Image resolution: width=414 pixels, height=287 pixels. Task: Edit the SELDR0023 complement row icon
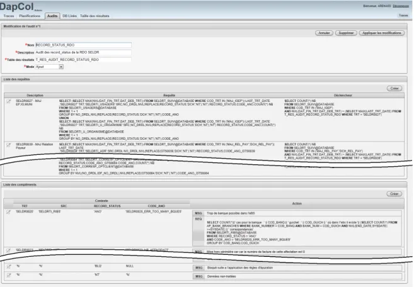click(8, 250)
